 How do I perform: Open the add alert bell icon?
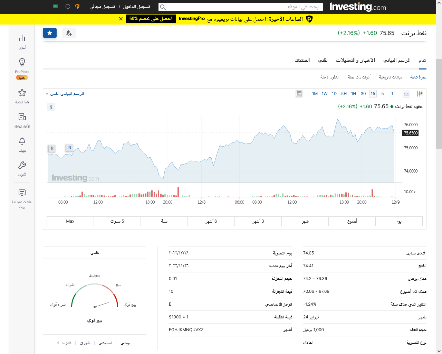tap(69, 33)
